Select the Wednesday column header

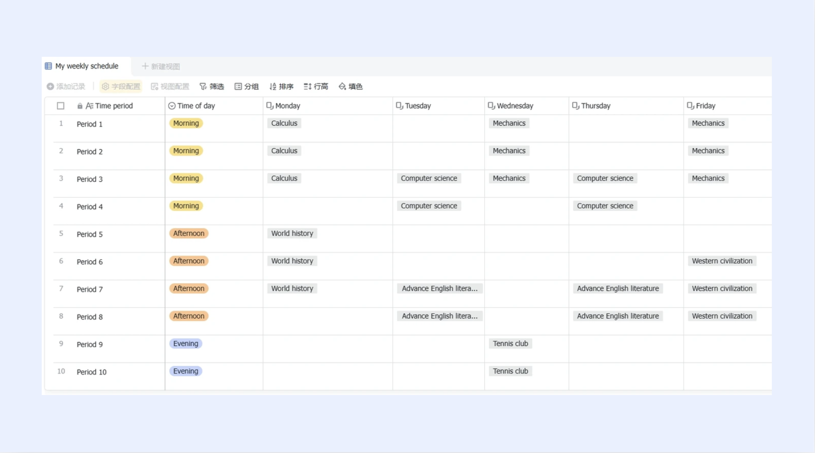[x=527, y=106]
